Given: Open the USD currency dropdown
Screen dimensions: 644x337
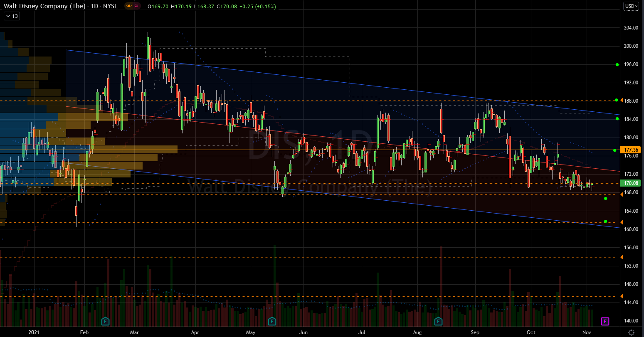Looking at the screenshot, I should pos(632,6).
